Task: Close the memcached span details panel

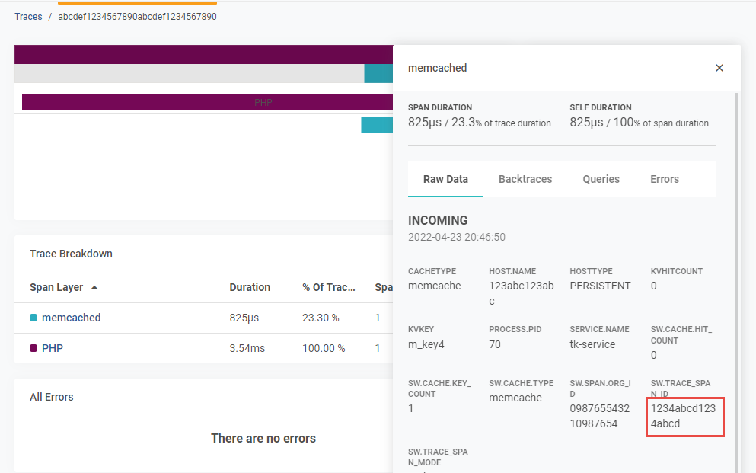Action: pyautogui.click(x=719, y=68)
